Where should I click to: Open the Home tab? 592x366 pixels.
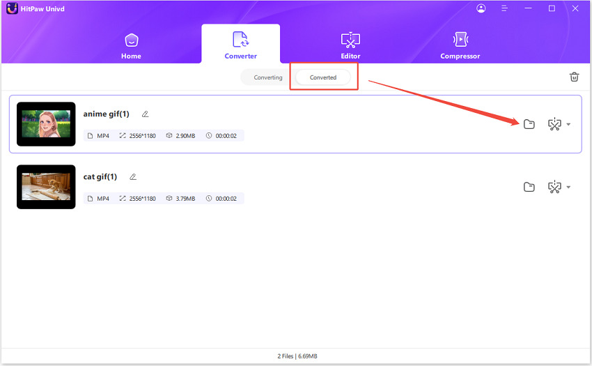pos(131,46)
